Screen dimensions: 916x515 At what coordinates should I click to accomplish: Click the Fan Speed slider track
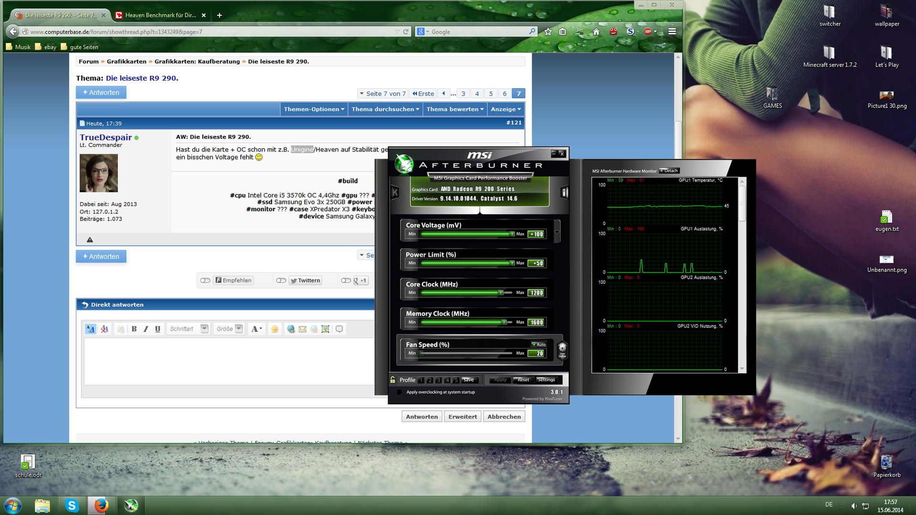[466, 353]
